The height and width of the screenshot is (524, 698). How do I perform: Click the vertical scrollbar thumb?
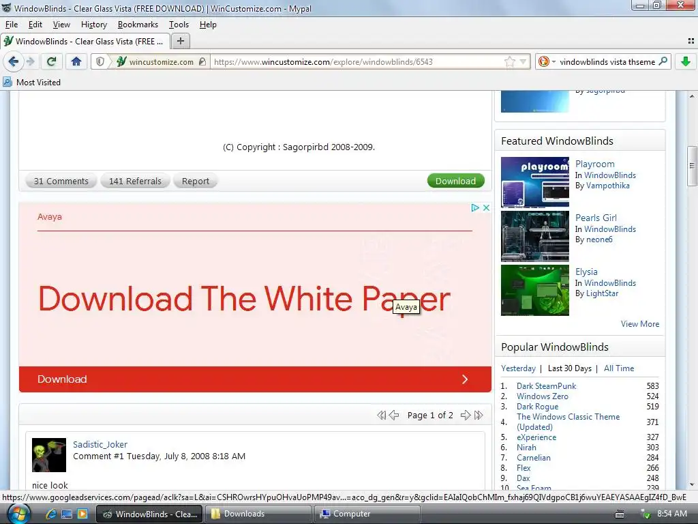(x=692, y=166)
